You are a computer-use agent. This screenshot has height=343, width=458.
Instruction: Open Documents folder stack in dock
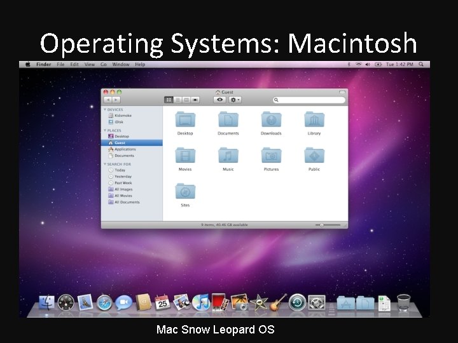[365, 303]
